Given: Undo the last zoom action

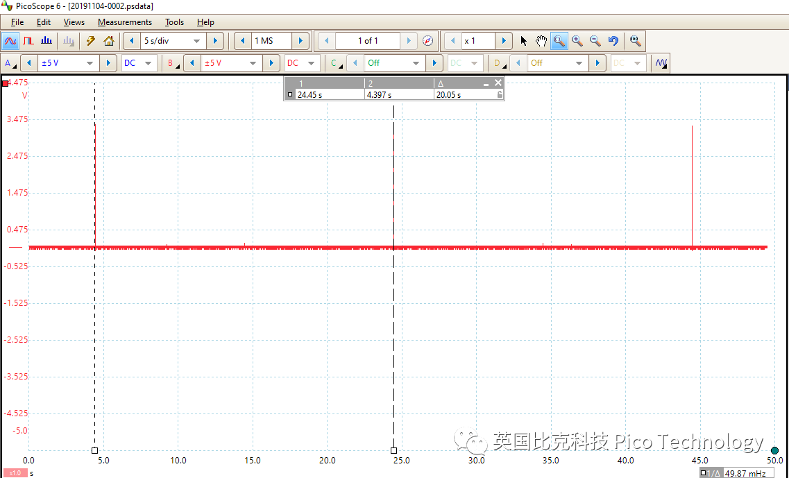Looking at the screenshot, I should (613, 41).
